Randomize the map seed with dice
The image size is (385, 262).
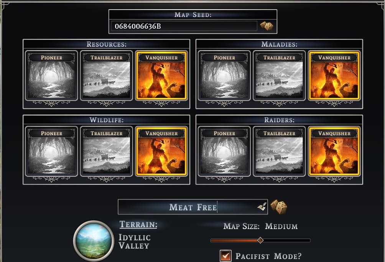pyautogui.click(x=267, y=26)
